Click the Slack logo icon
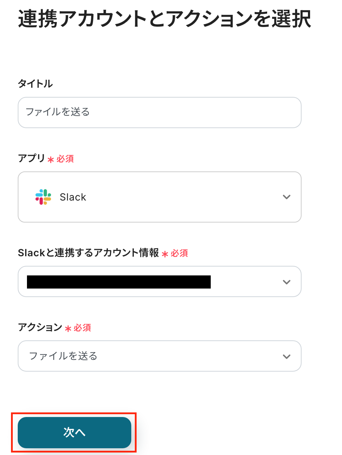 pos(43,197)
